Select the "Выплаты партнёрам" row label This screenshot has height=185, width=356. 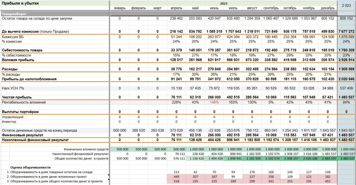20,112
